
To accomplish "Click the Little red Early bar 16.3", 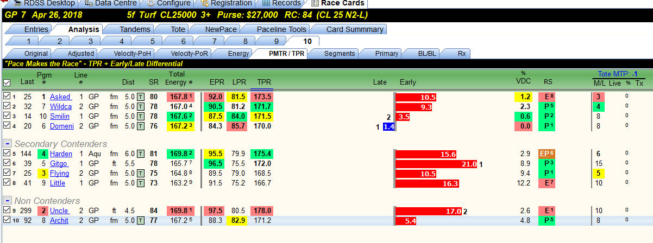I will point(428,183).
